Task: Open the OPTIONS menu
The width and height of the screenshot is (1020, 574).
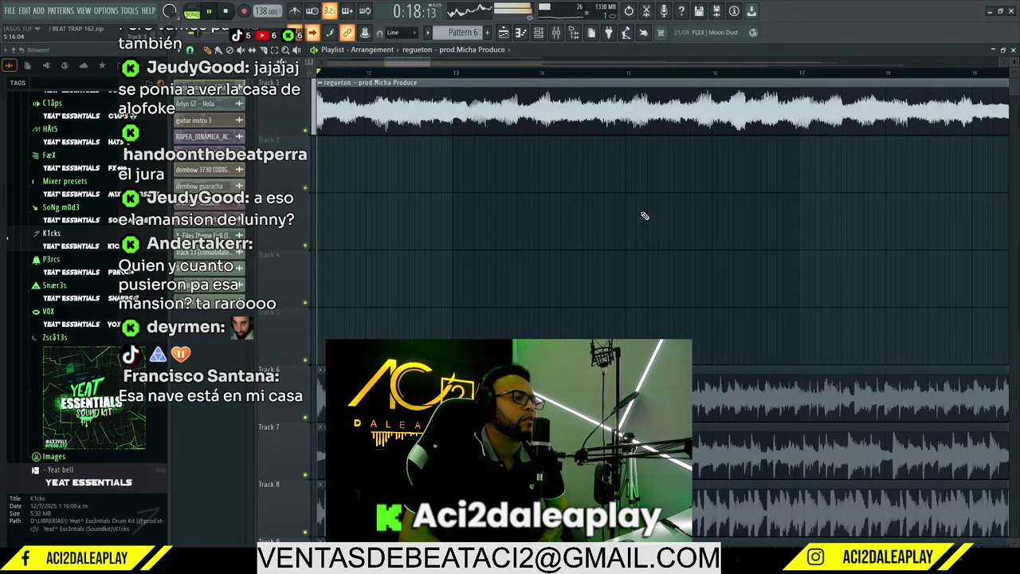Action: (x=106, y=11)
